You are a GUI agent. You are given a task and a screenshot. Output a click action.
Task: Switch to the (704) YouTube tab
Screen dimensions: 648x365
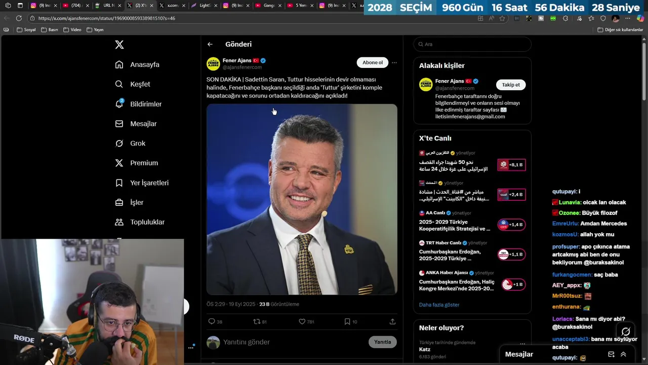(75, 6)
